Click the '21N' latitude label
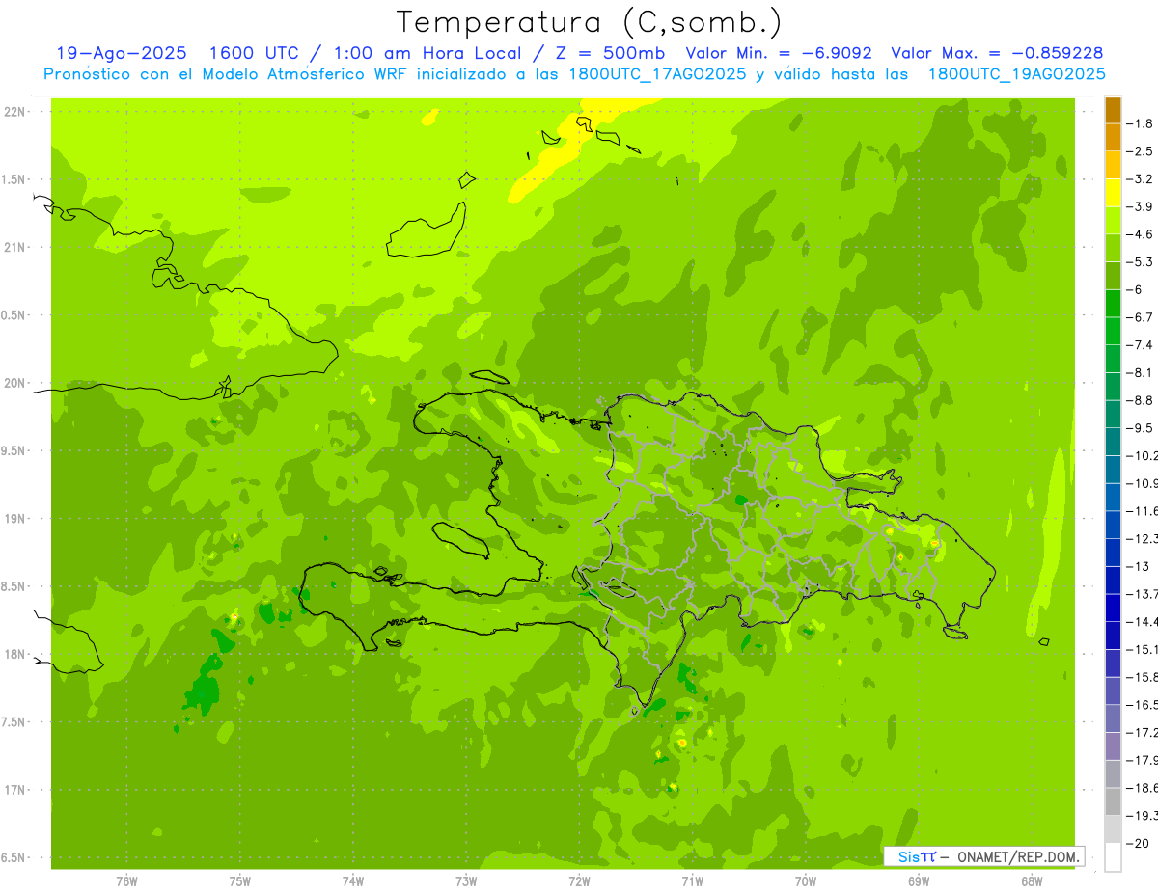Screen dimensions: 1158x894 click(x=16, y=247)
